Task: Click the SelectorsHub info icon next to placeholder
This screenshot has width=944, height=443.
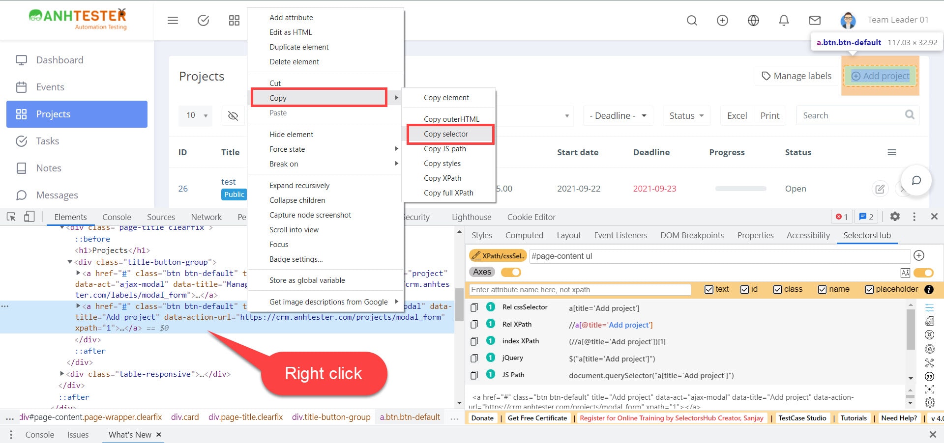Action: pos(929,289)
